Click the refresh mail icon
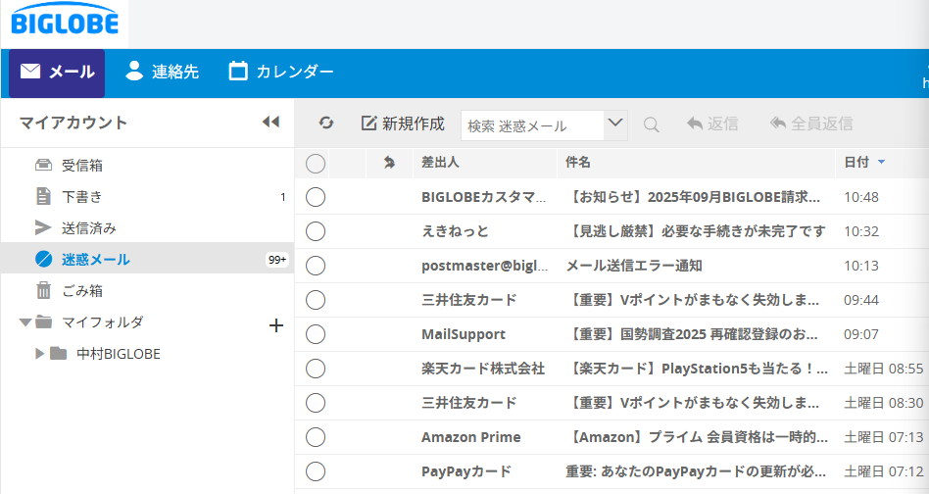This screenshot has height=494, width=929. tap(326, 123)
